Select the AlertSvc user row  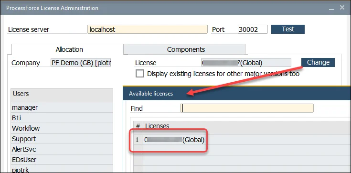[62, 149]
